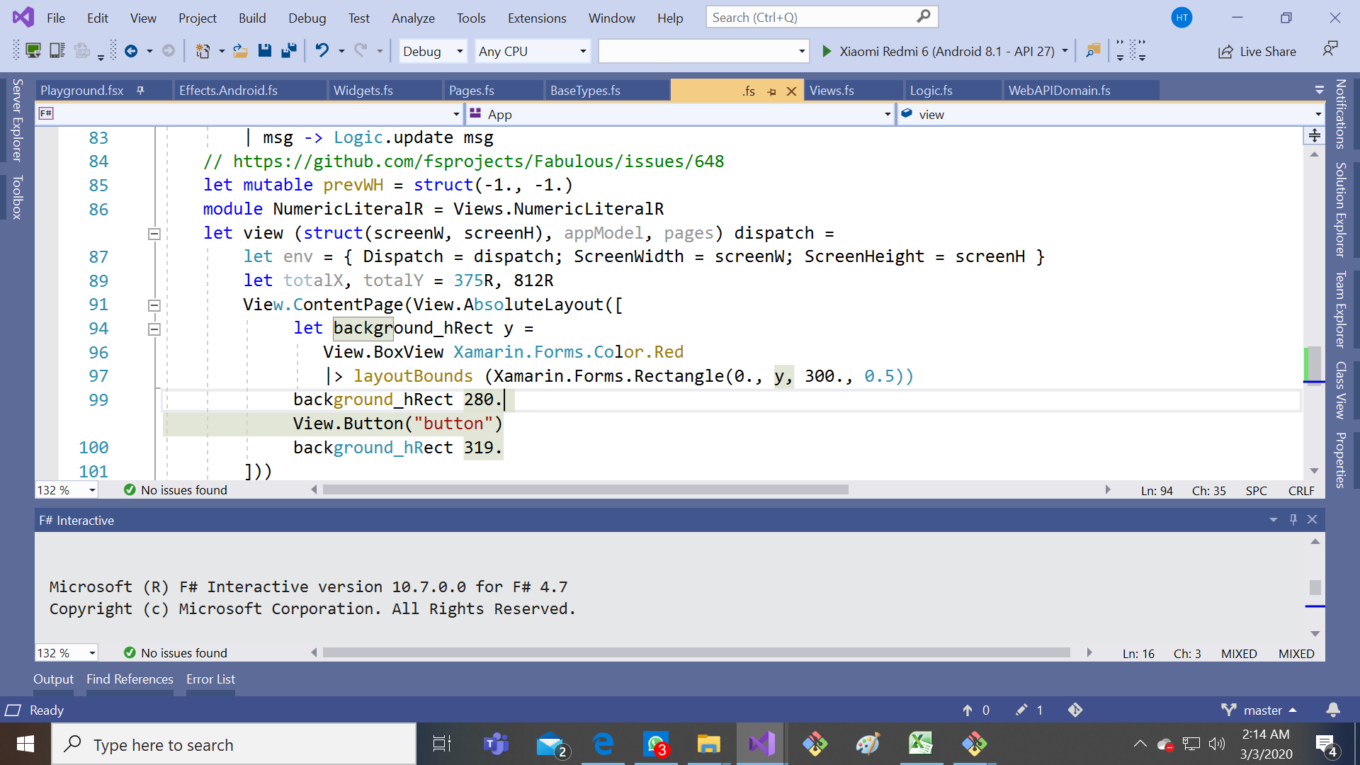Undo the last edit

(x=323, y=50)
